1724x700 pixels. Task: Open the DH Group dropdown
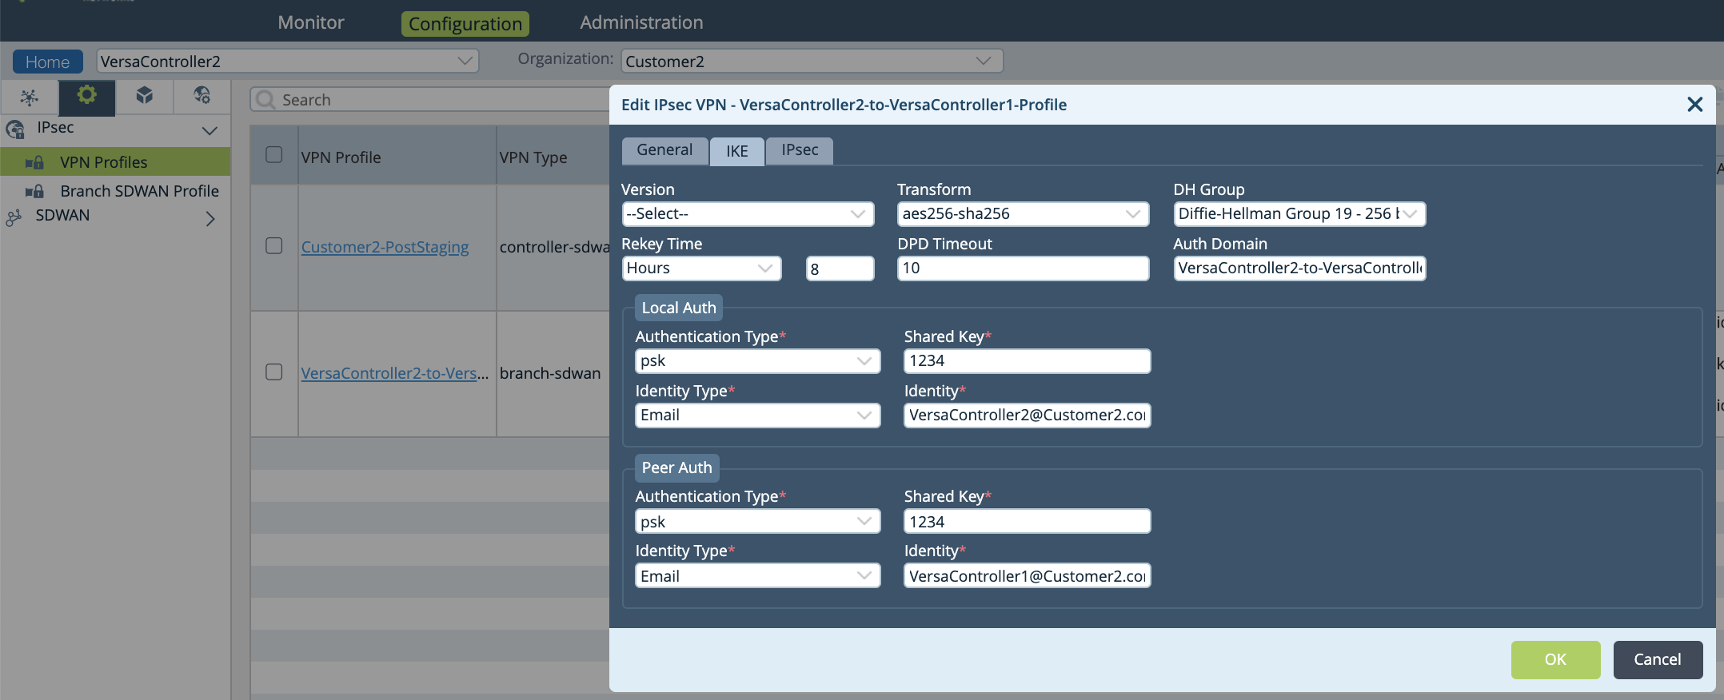[x=1299, y=214]
